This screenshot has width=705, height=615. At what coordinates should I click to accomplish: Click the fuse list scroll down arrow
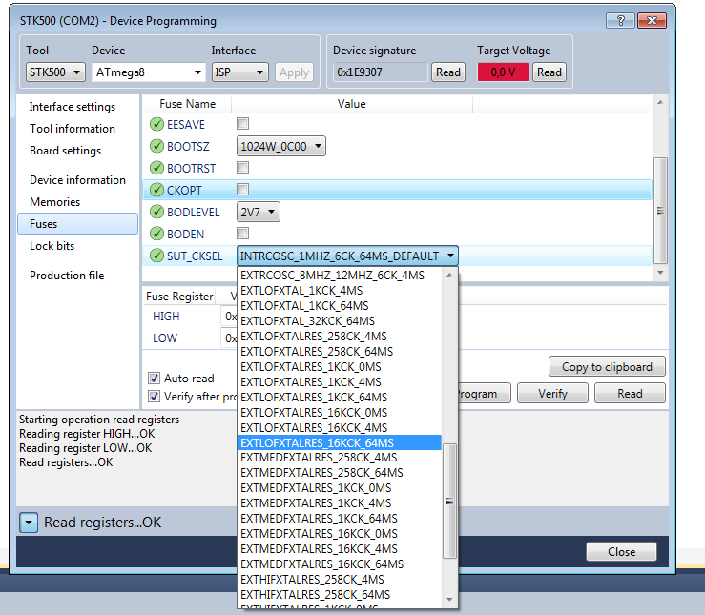coord(660,273)
